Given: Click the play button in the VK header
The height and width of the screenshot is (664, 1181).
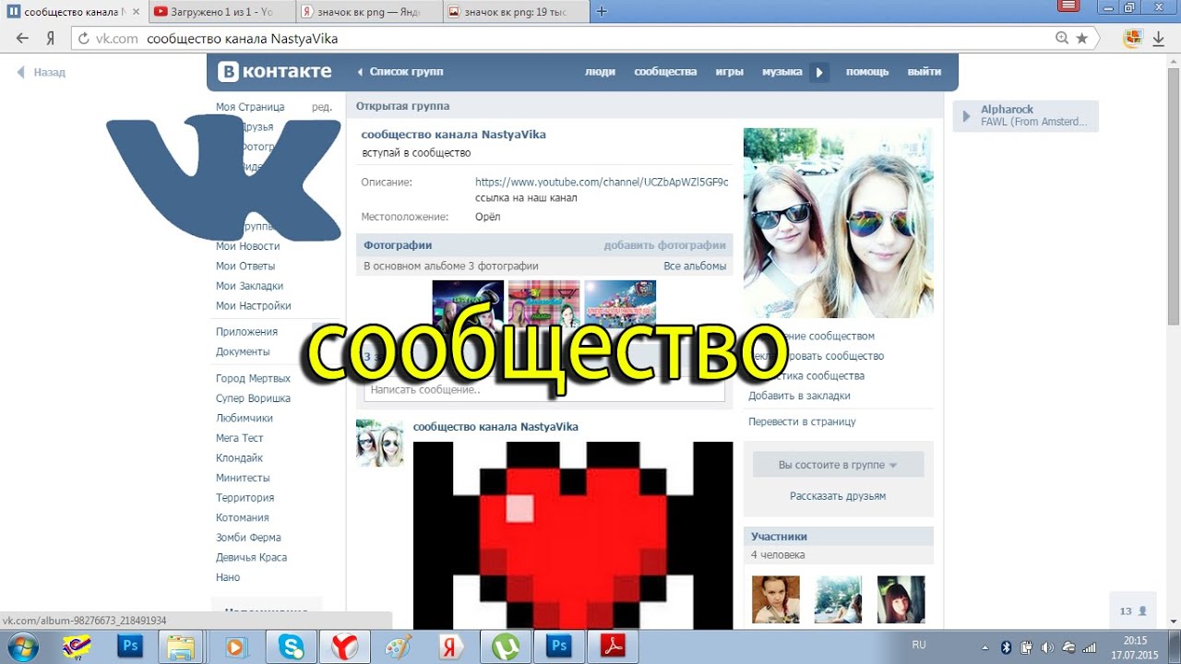Looking at the screenshot, I should tap(819, 72).
